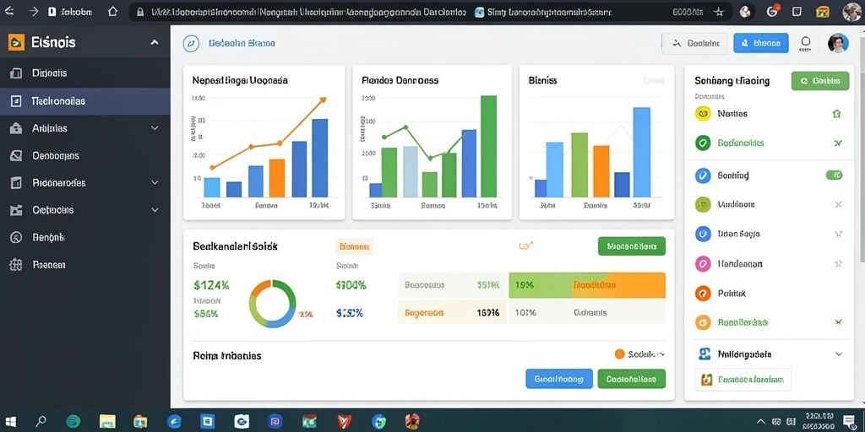
Task: Collapse the Eisnois sidebar header arrow
Action: (155, 42)
